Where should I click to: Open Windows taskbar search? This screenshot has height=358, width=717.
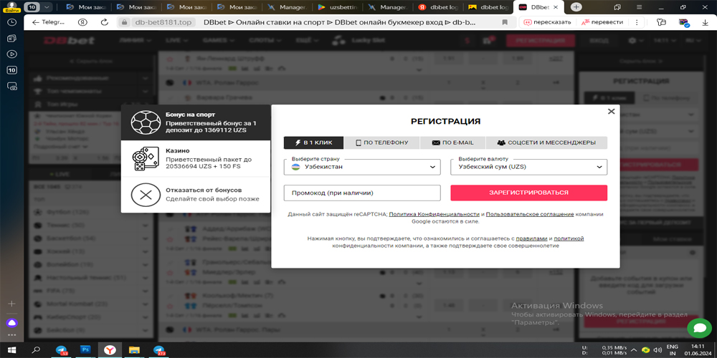pos(36,350)
